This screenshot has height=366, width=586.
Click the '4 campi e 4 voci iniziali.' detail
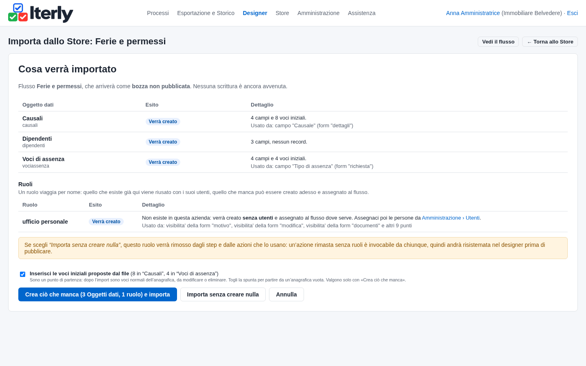click(x=279, y=159)
